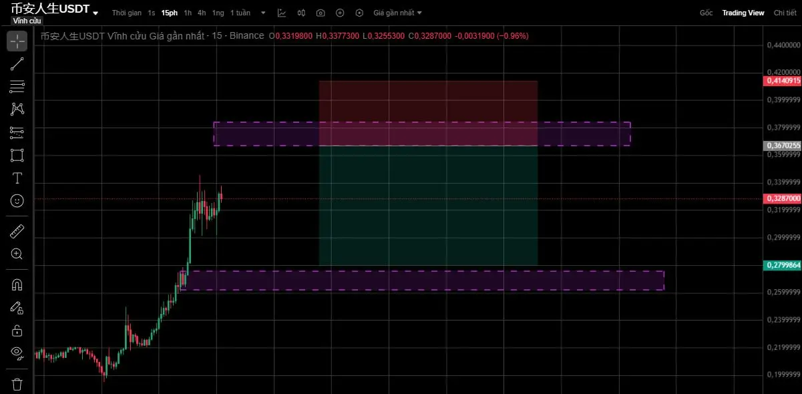The image size is (802, 394).
Task: Toggle hide all drawings eye icon
Action: (17, 353)
